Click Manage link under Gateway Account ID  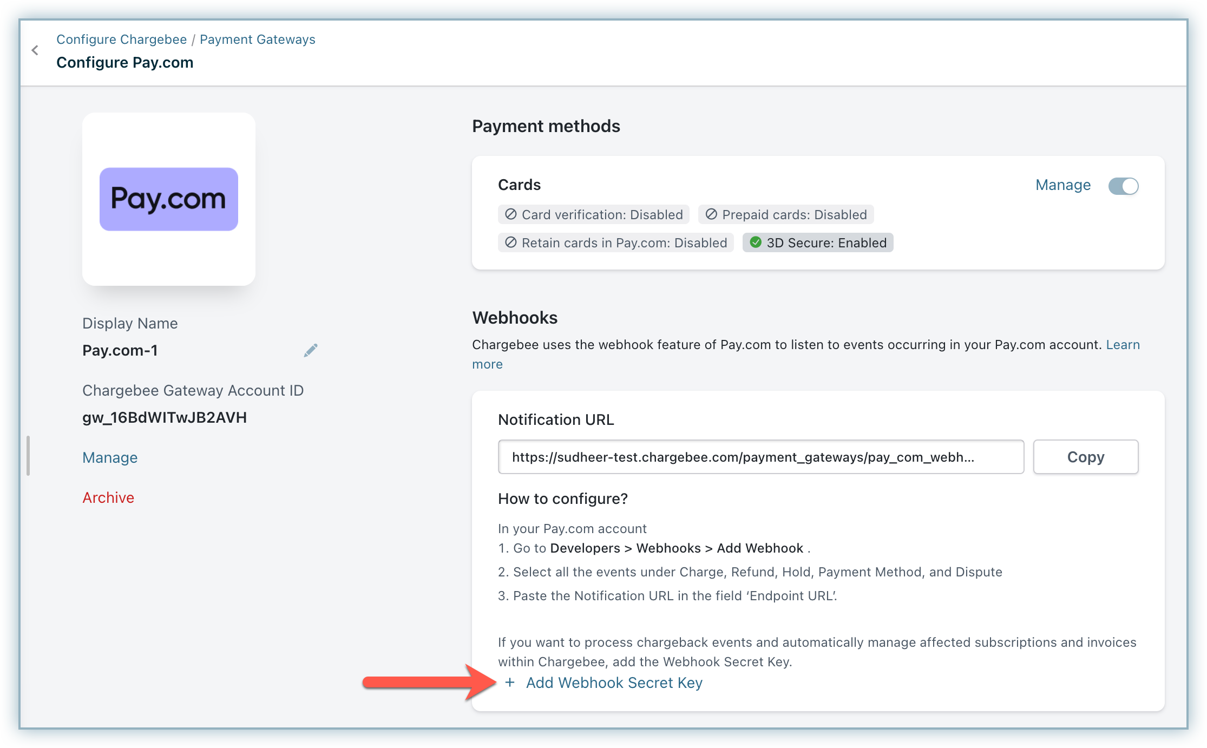coord(110,458)
